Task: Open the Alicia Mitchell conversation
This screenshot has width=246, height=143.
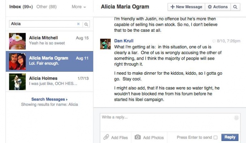Action: pos(50,41)
